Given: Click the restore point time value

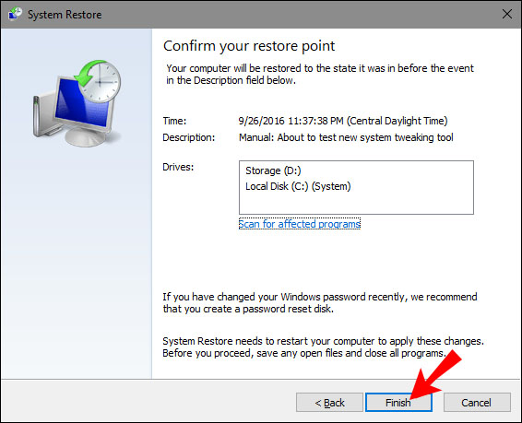Looking at the screenshot, I should 343,121.
